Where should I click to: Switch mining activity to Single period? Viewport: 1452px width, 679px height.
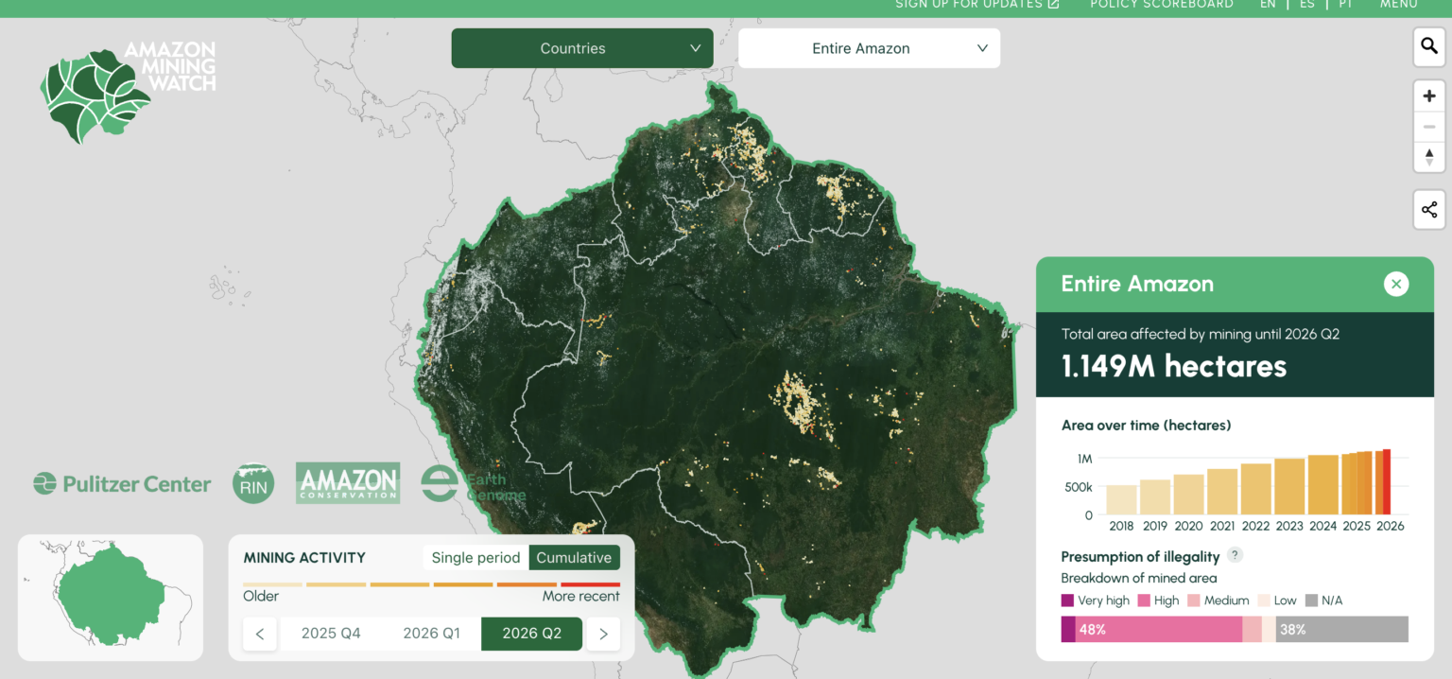click(475, 558)
